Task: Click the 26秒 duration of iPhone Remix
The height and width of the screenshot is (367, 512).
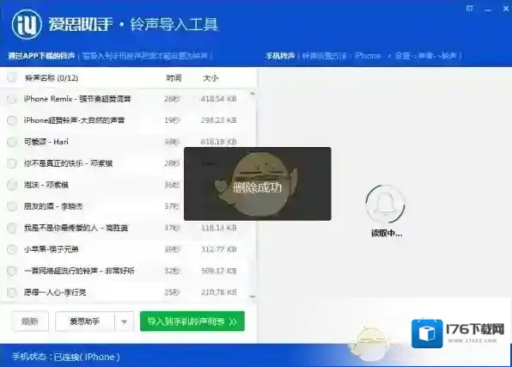Action: pos(172,99)
